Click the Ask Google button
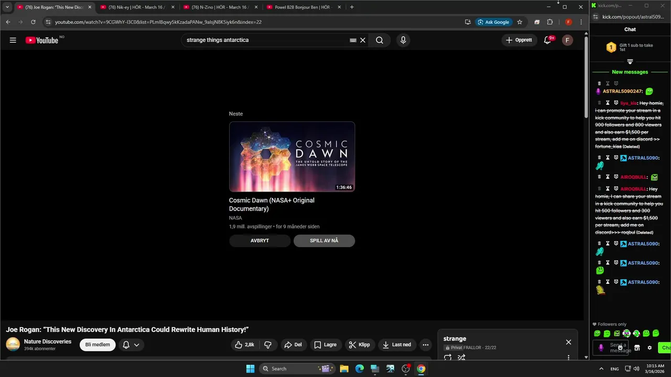Viewport: 671px width, 377px height. (493, 22)
